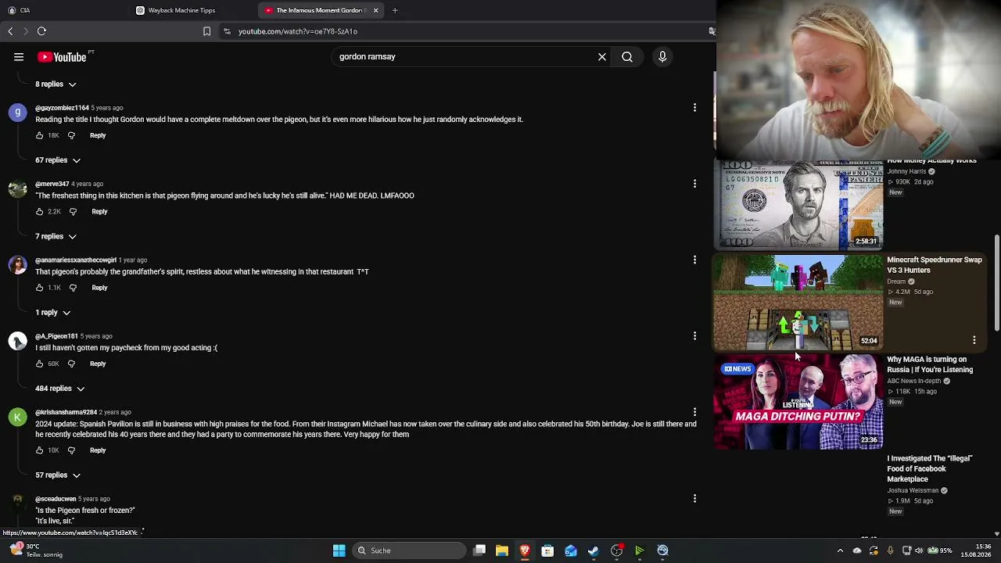
Task: Click the magnifier search button
Action: pos(627,57)
